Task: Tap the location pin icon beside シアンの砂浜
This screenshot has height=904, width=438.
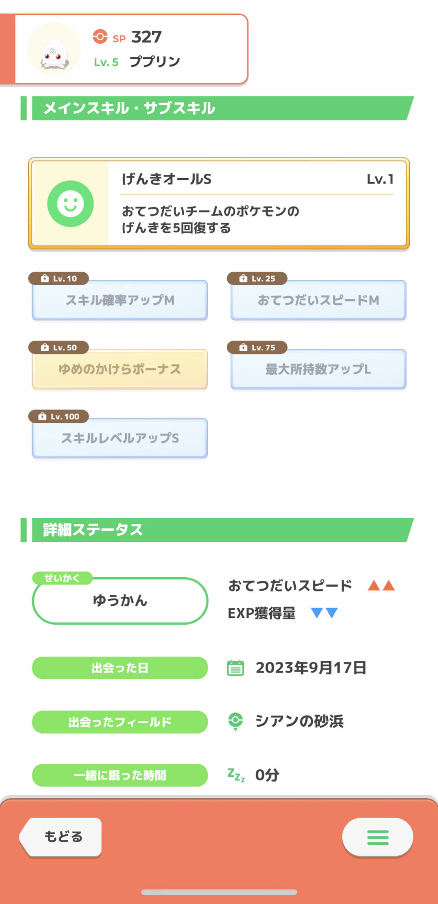Action: [x=235, y=721]
